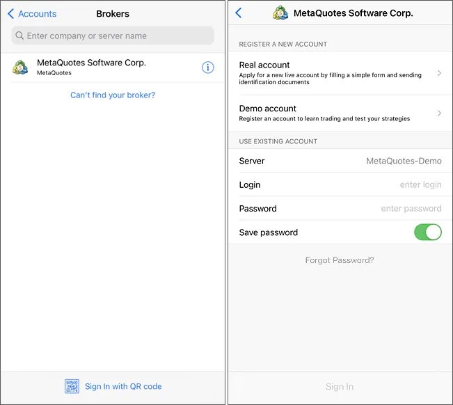
Task: Click the Server label
Action: [252, 161]
